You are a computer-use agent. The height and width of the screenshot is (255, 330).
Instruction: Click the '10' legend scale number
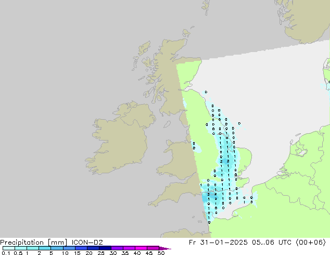point(65,253)
